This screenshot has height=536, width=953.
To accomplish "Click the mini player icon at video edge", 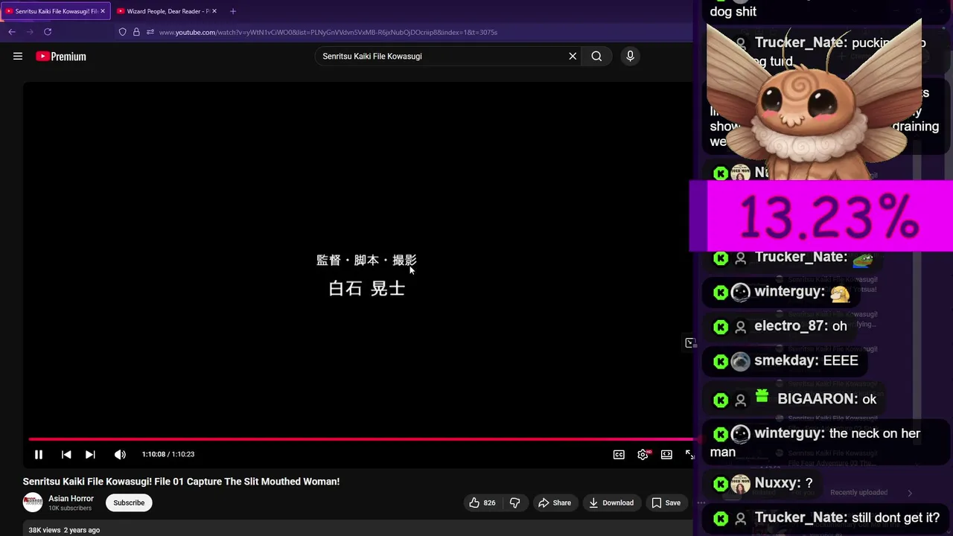I will pyautogui.click(x=689, y=342).
